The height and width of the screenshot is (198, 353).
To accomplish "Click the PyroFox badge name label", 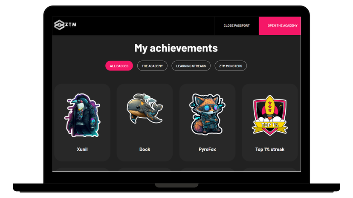I will click(x=207, y=149).
